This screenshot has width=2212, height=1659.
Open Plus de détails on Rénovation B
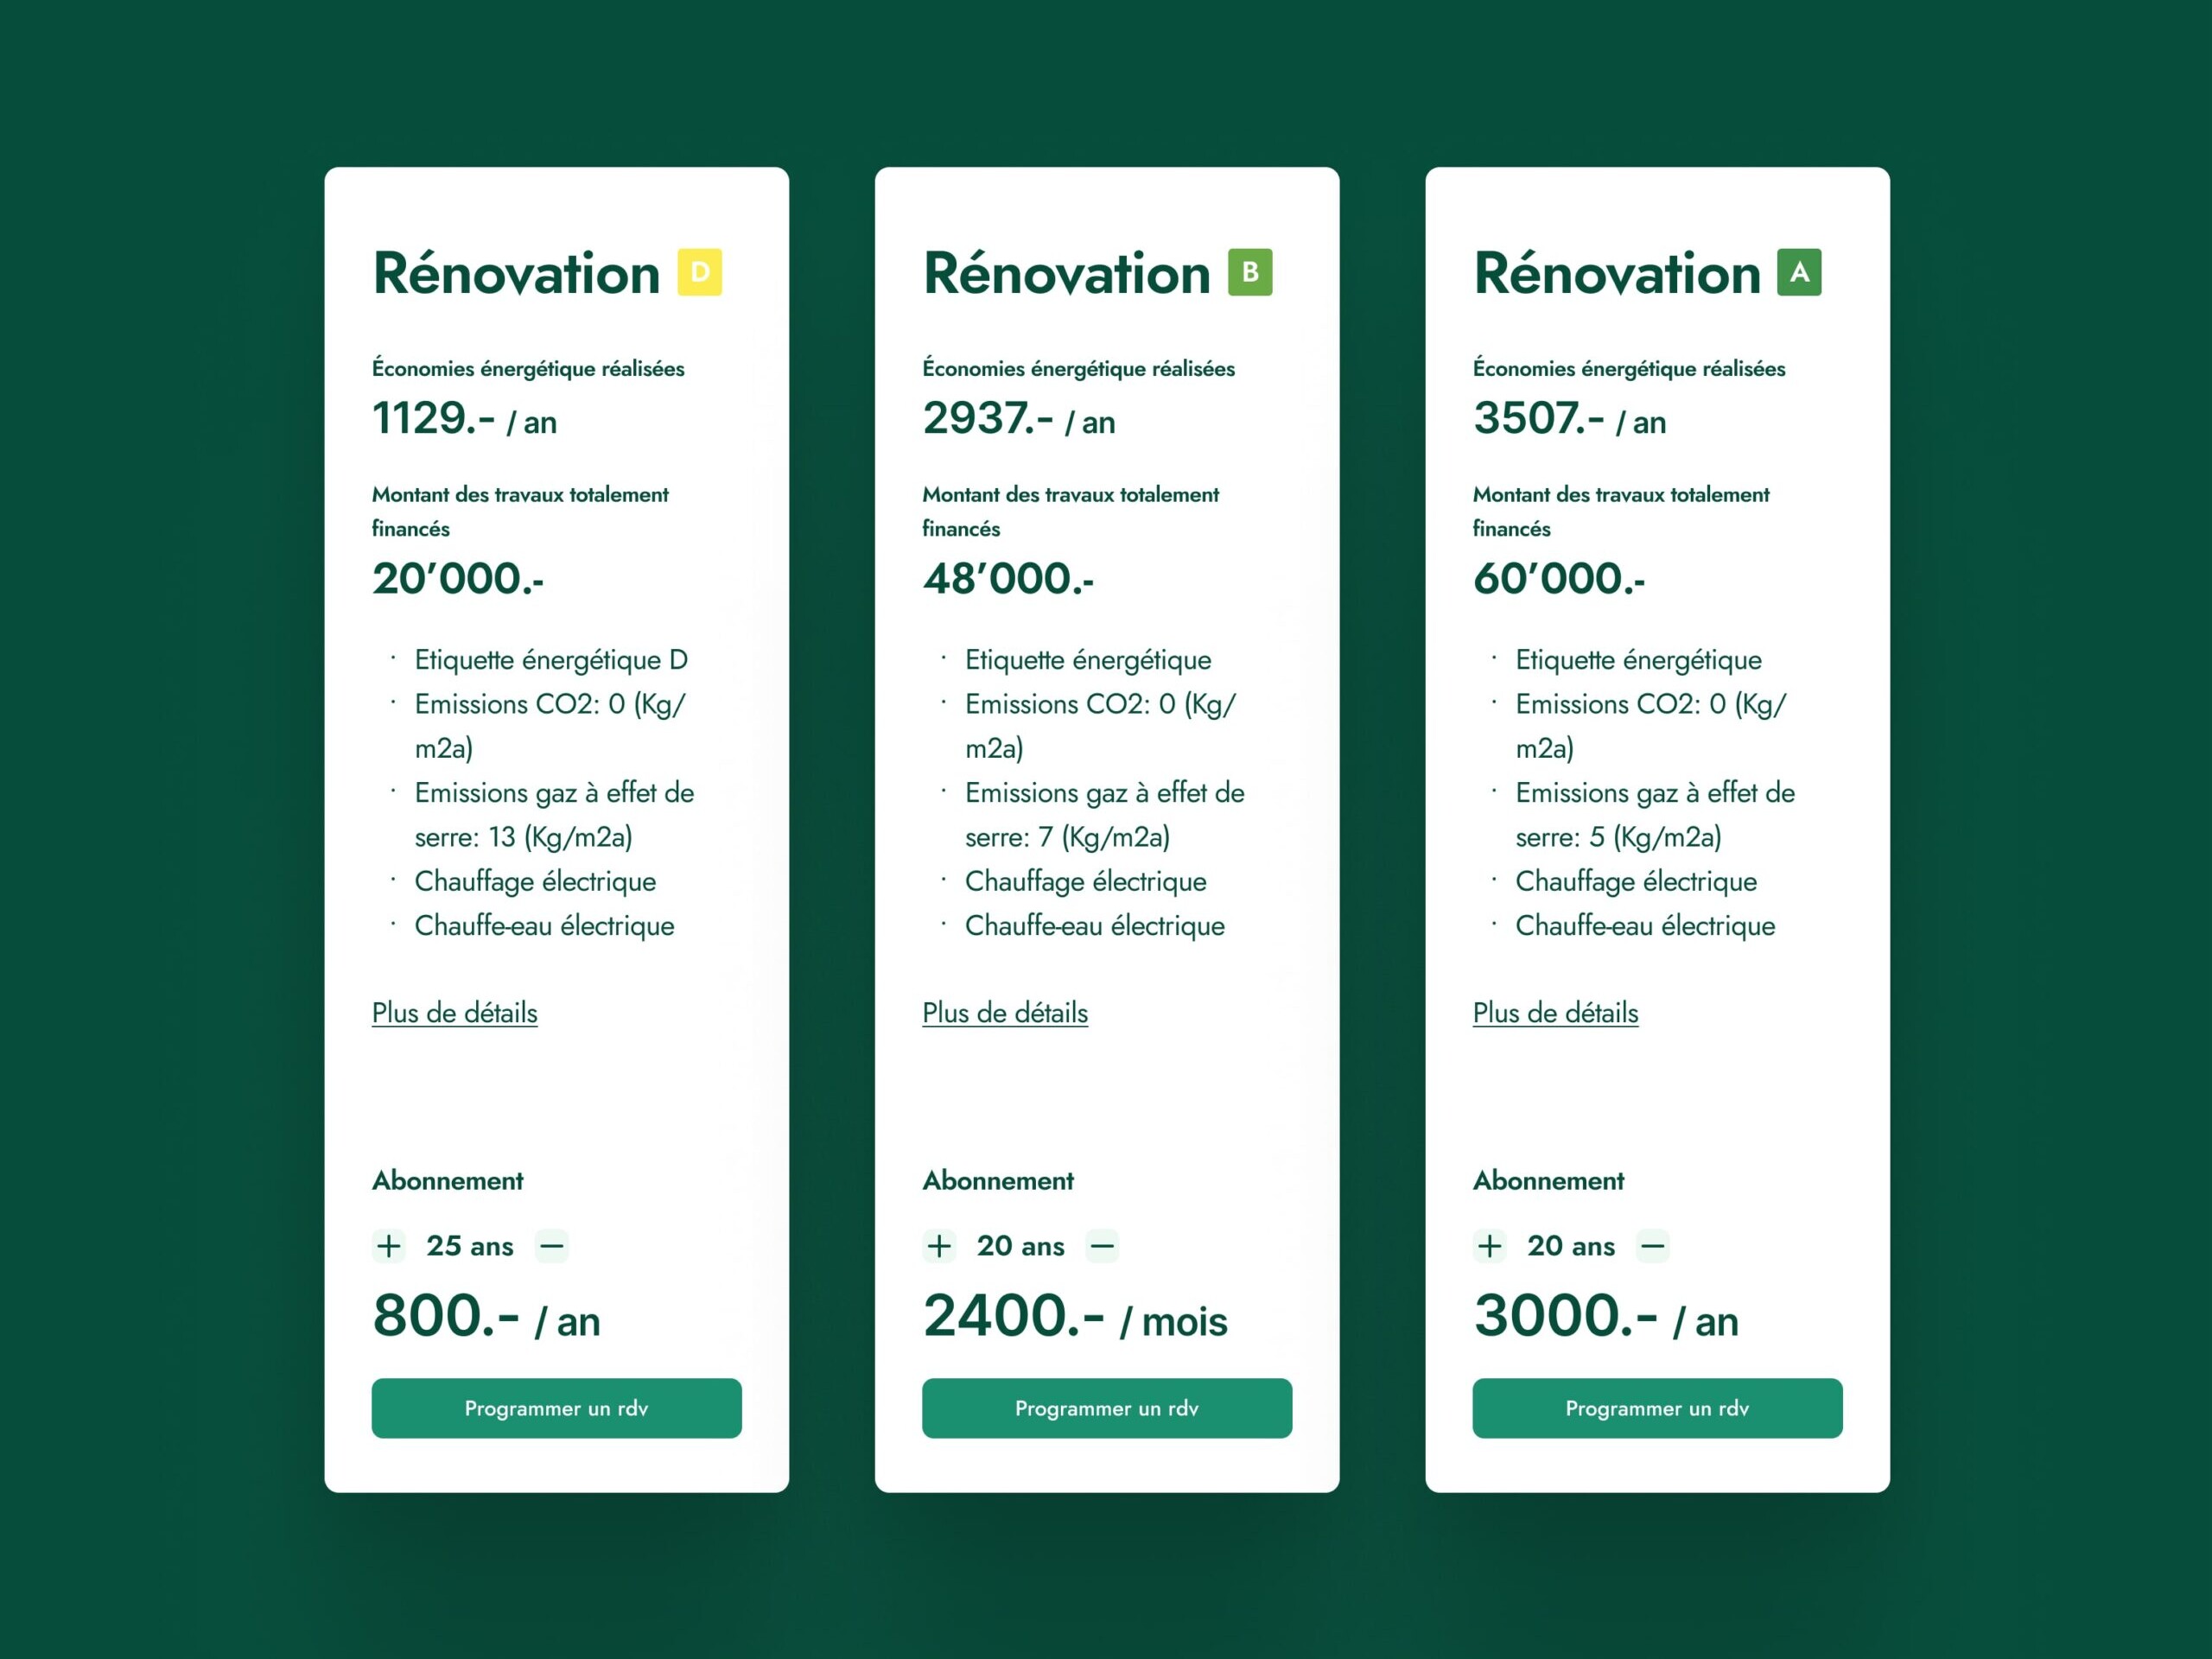[1005, 1013]
